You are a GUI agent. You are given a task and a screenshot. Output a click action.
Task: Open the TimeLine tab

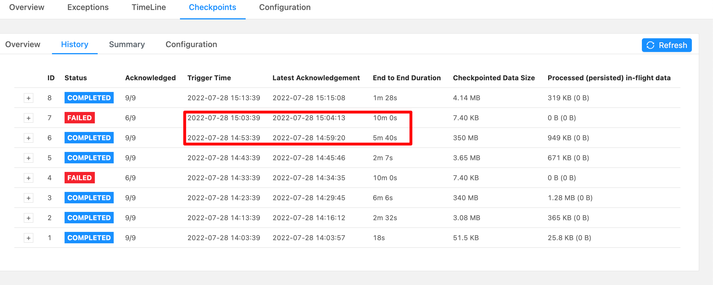(x=149, y=7)
